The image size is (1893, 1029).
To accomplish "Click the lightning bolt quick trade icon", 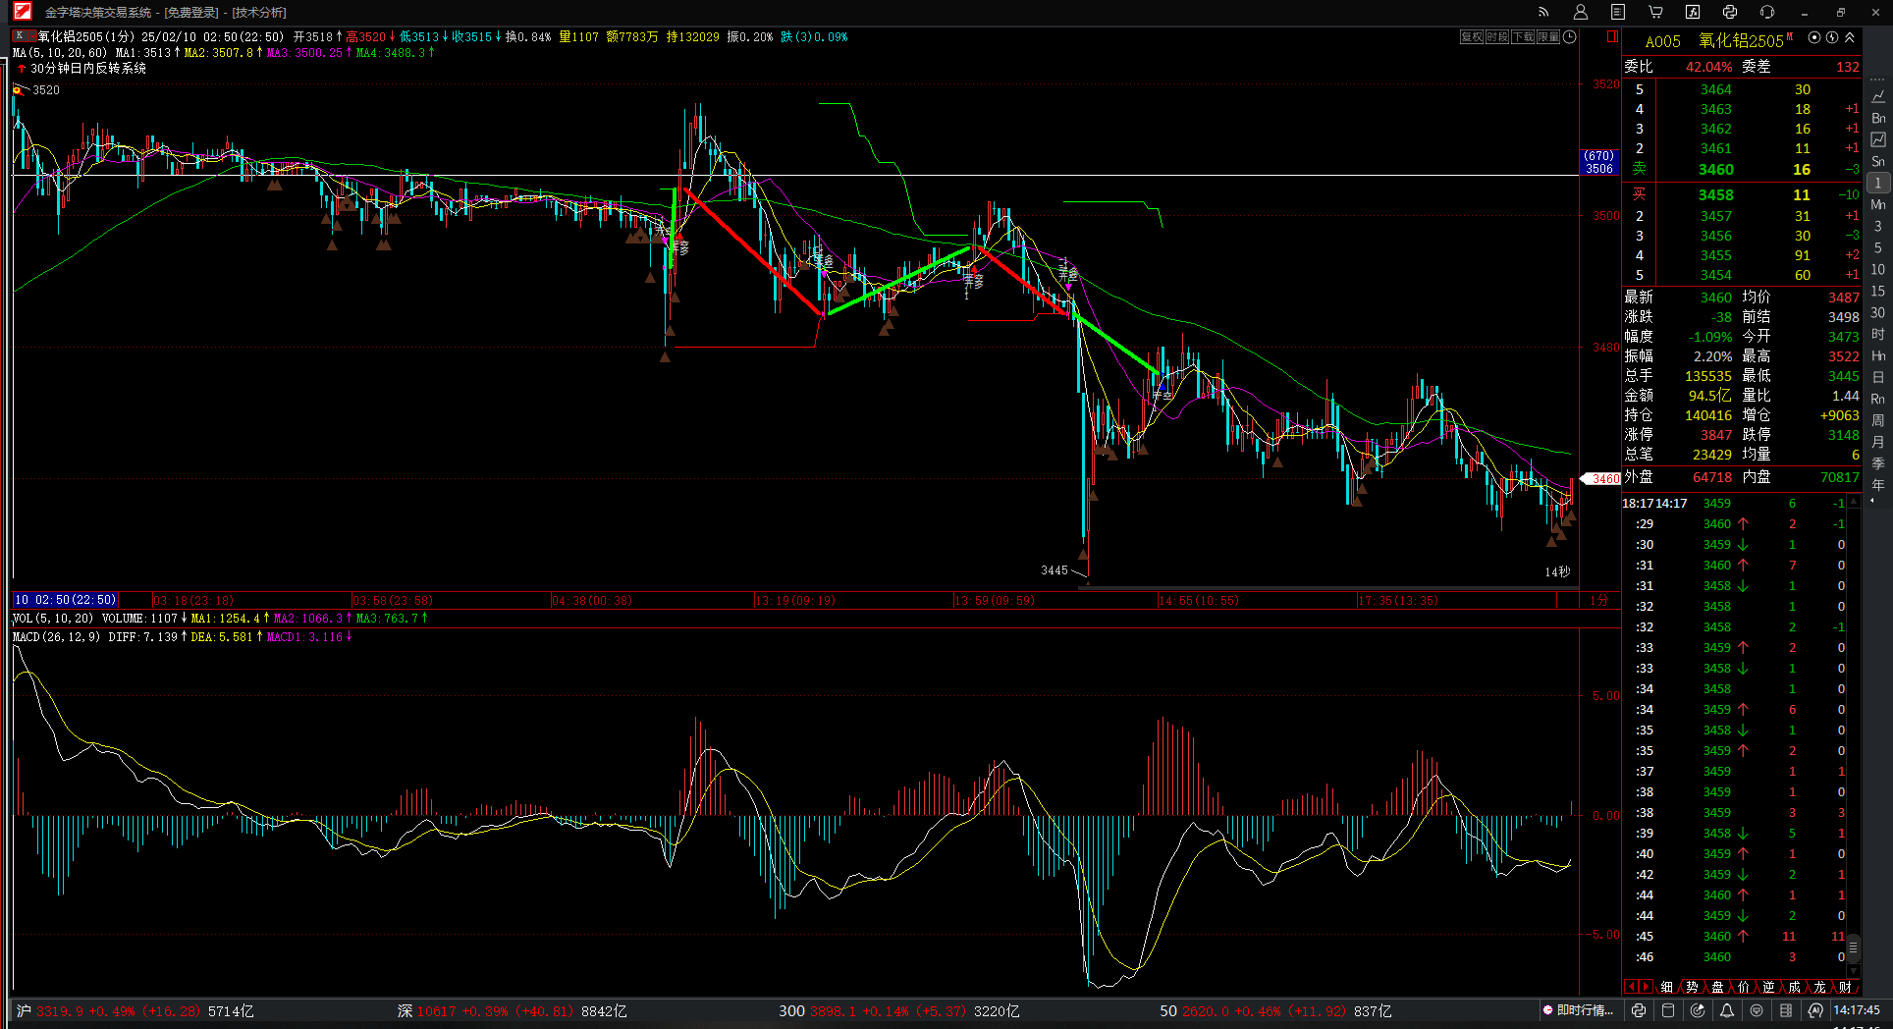I will [1832, 37].
